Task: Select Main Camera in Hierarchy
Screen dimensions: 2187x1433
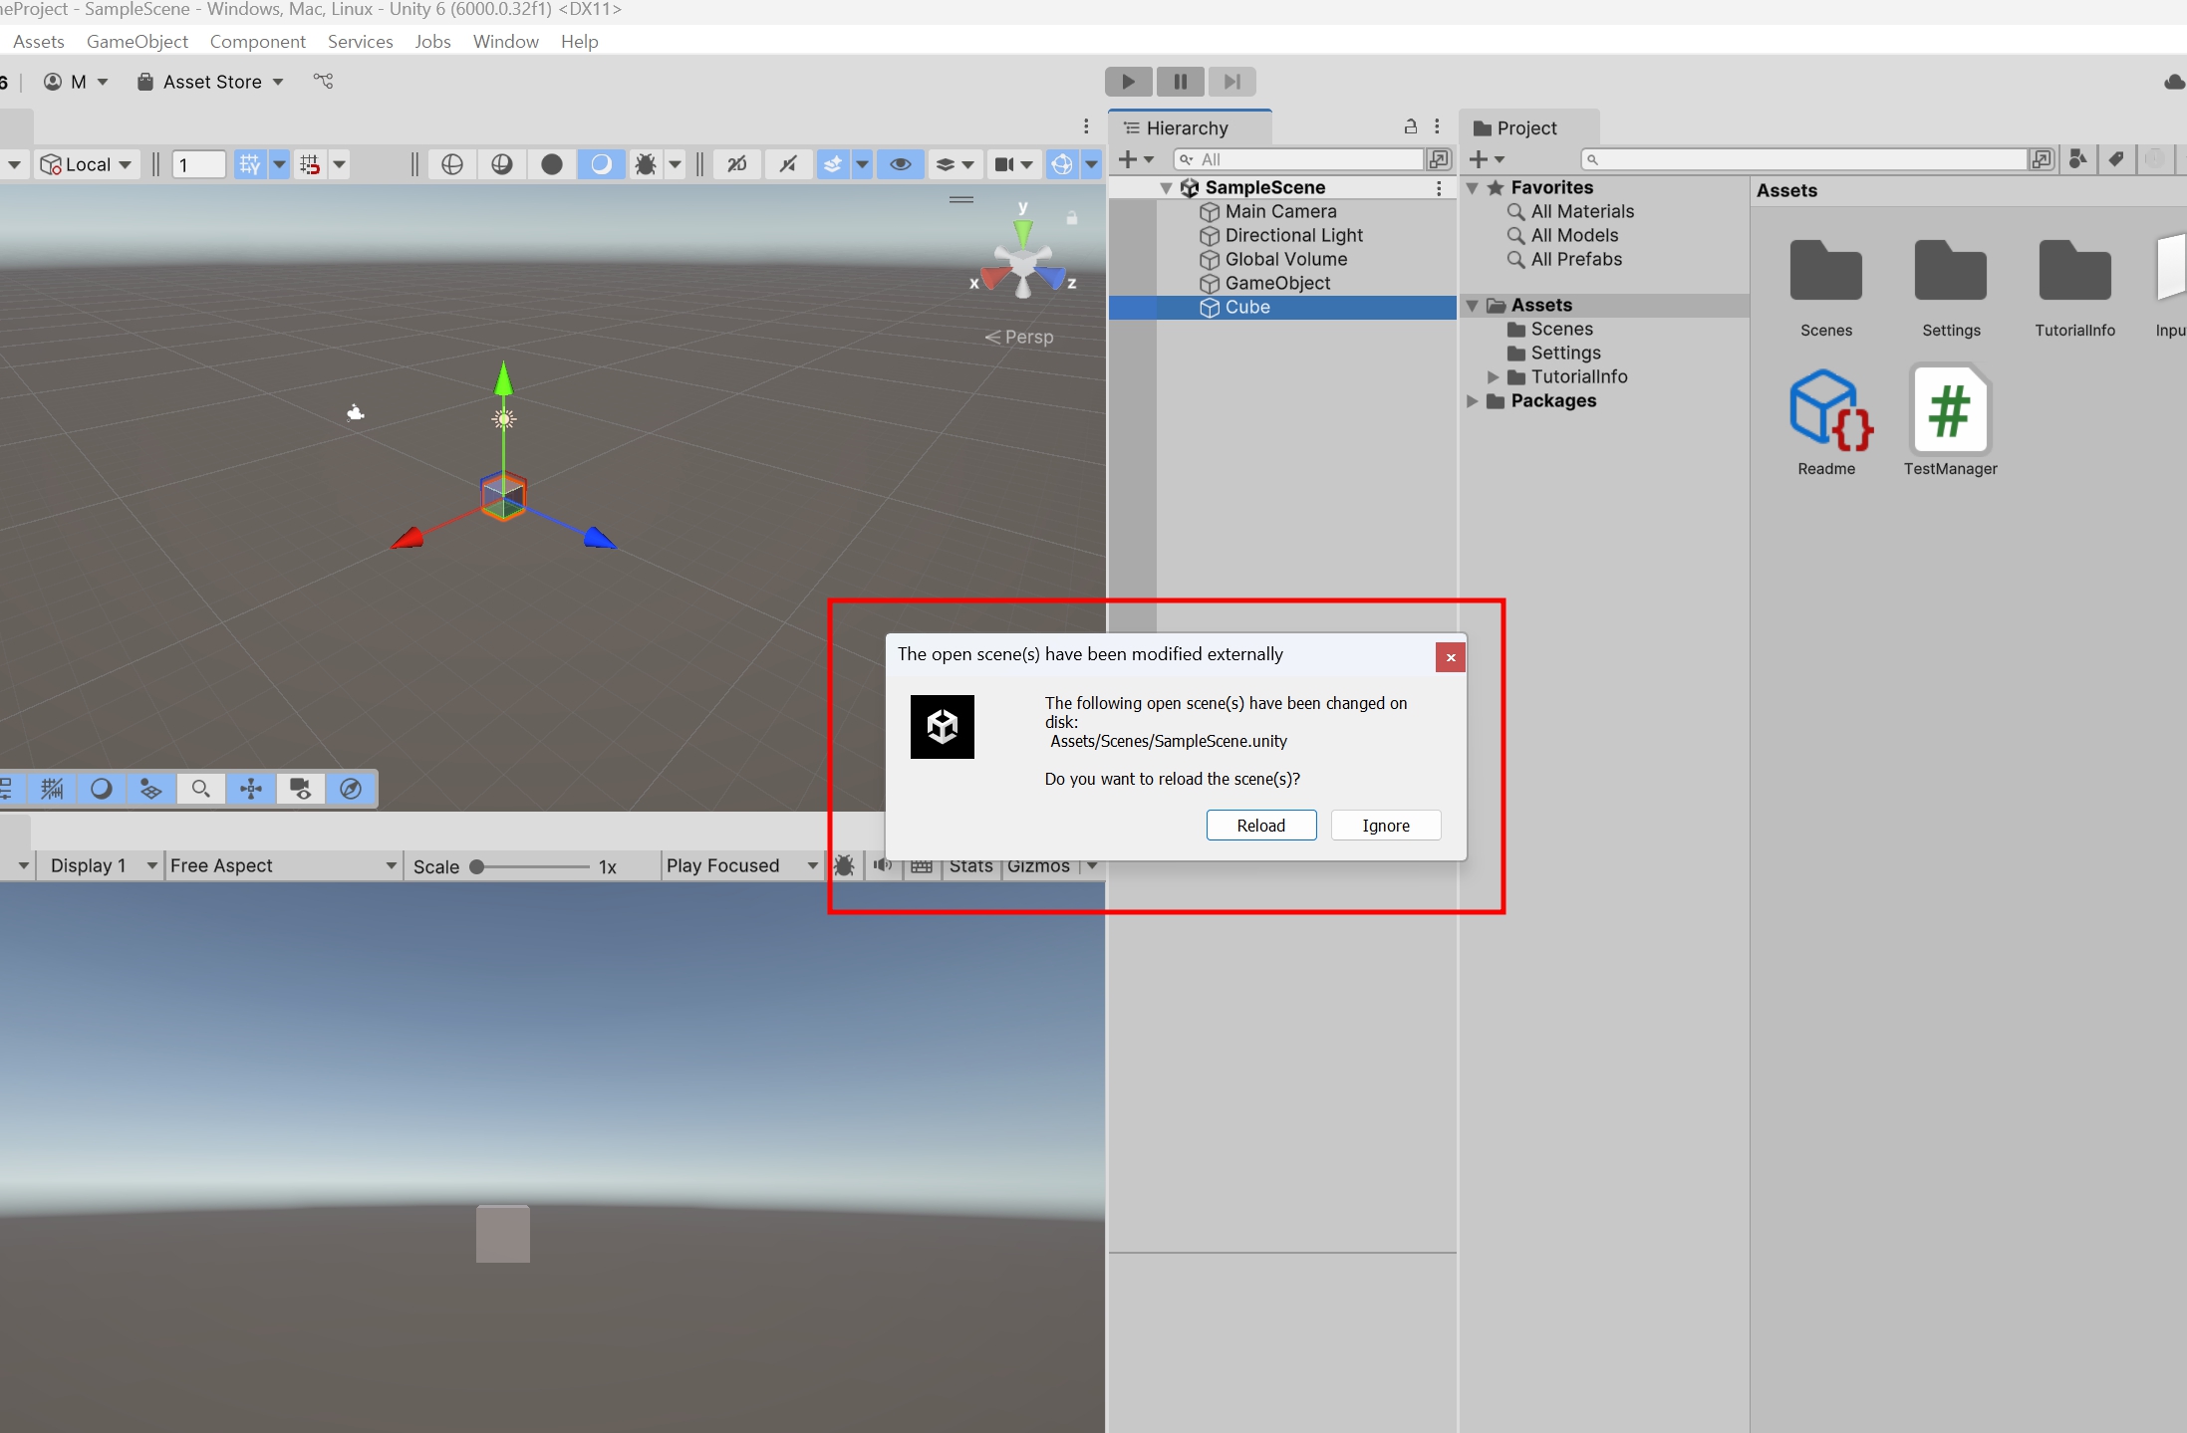Action: tap(1280, 211)
